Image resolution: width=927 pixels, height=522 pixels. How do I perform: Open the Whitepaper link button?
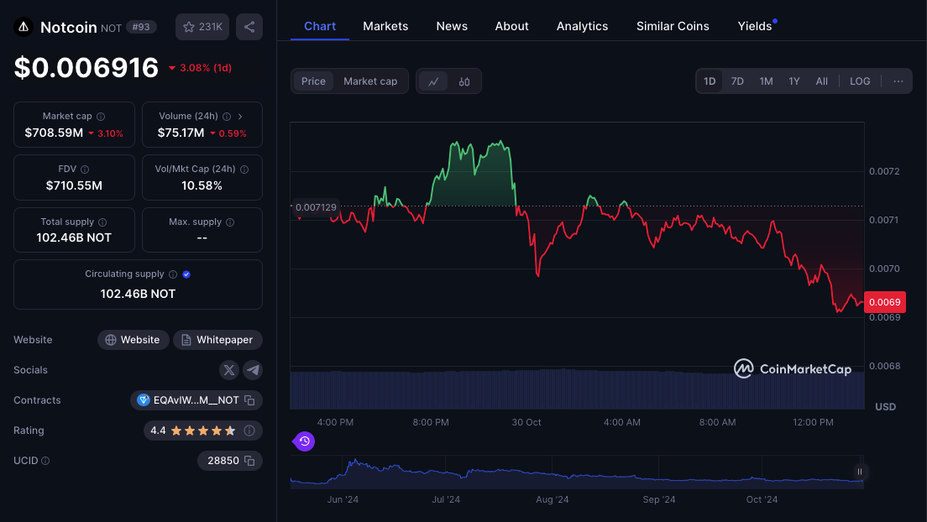point(217,340)
